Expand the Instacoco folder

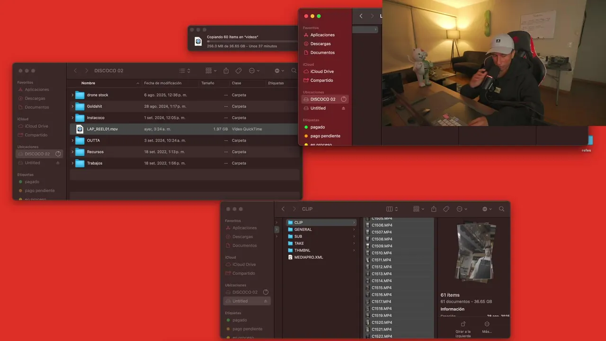[72, 117]
